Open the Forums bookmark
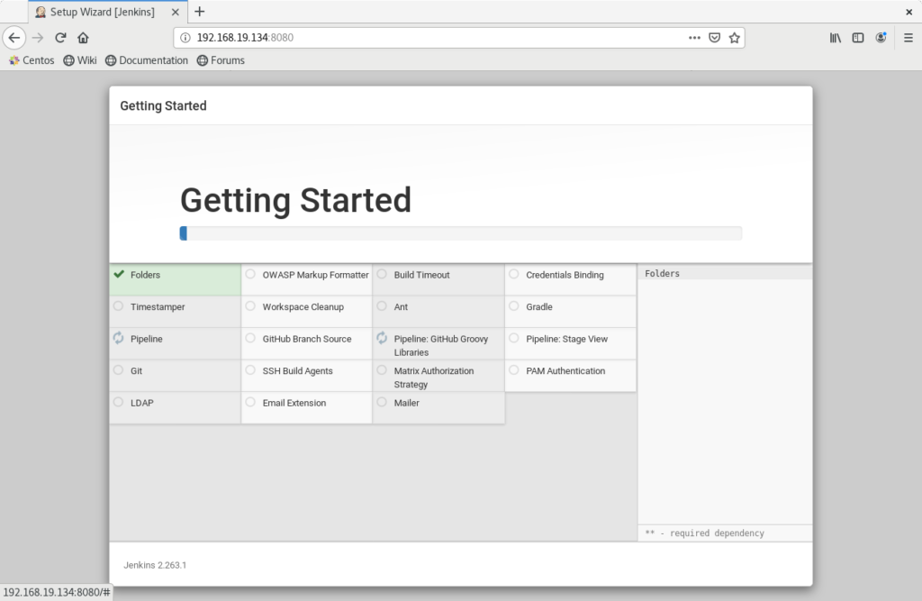922x601 pixels. pos(221,60)
